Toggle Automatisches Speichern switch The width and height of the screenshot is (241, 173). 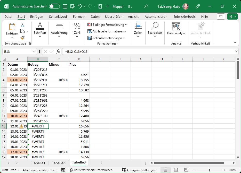click(54, 6)
